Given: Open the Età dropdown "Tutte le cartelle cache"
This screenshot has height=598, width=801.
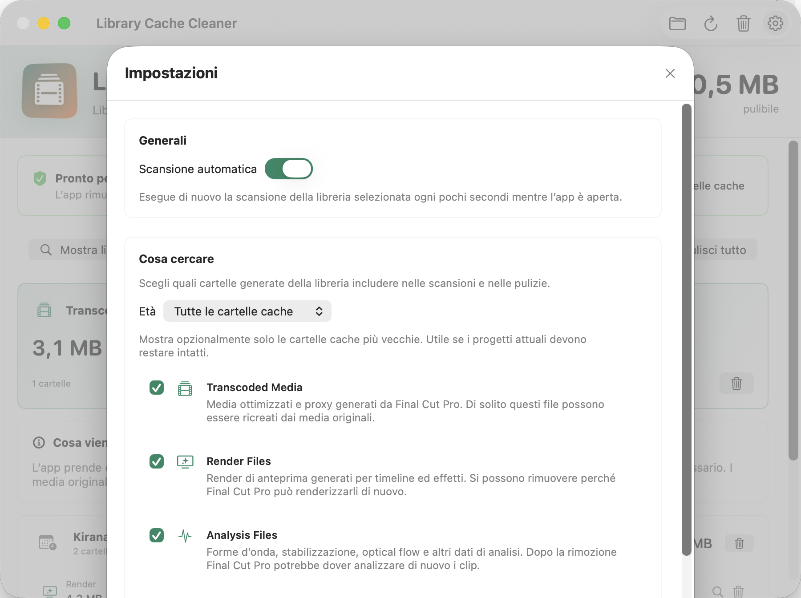Looking at the screenshot, I should (x=247, y=311).
